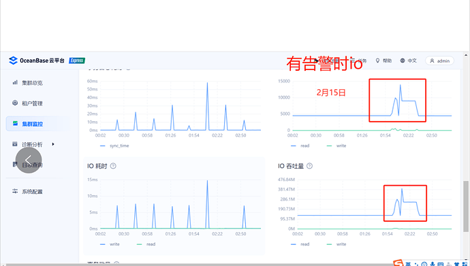Open 集群总览 cluster overview in sidebar
The height and width of the screenshot is (266, 470).
pyautogui.click(x=32, y=83)
